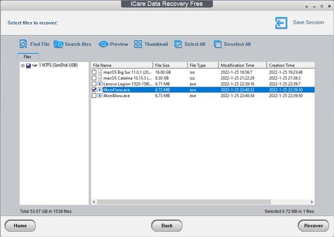334x237 pixels.
Task: Click the Deselect All icon
Action: coord(218,44)
